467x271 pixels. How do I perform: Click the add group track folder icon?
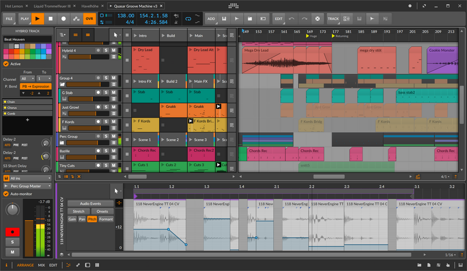click(250, 19)
